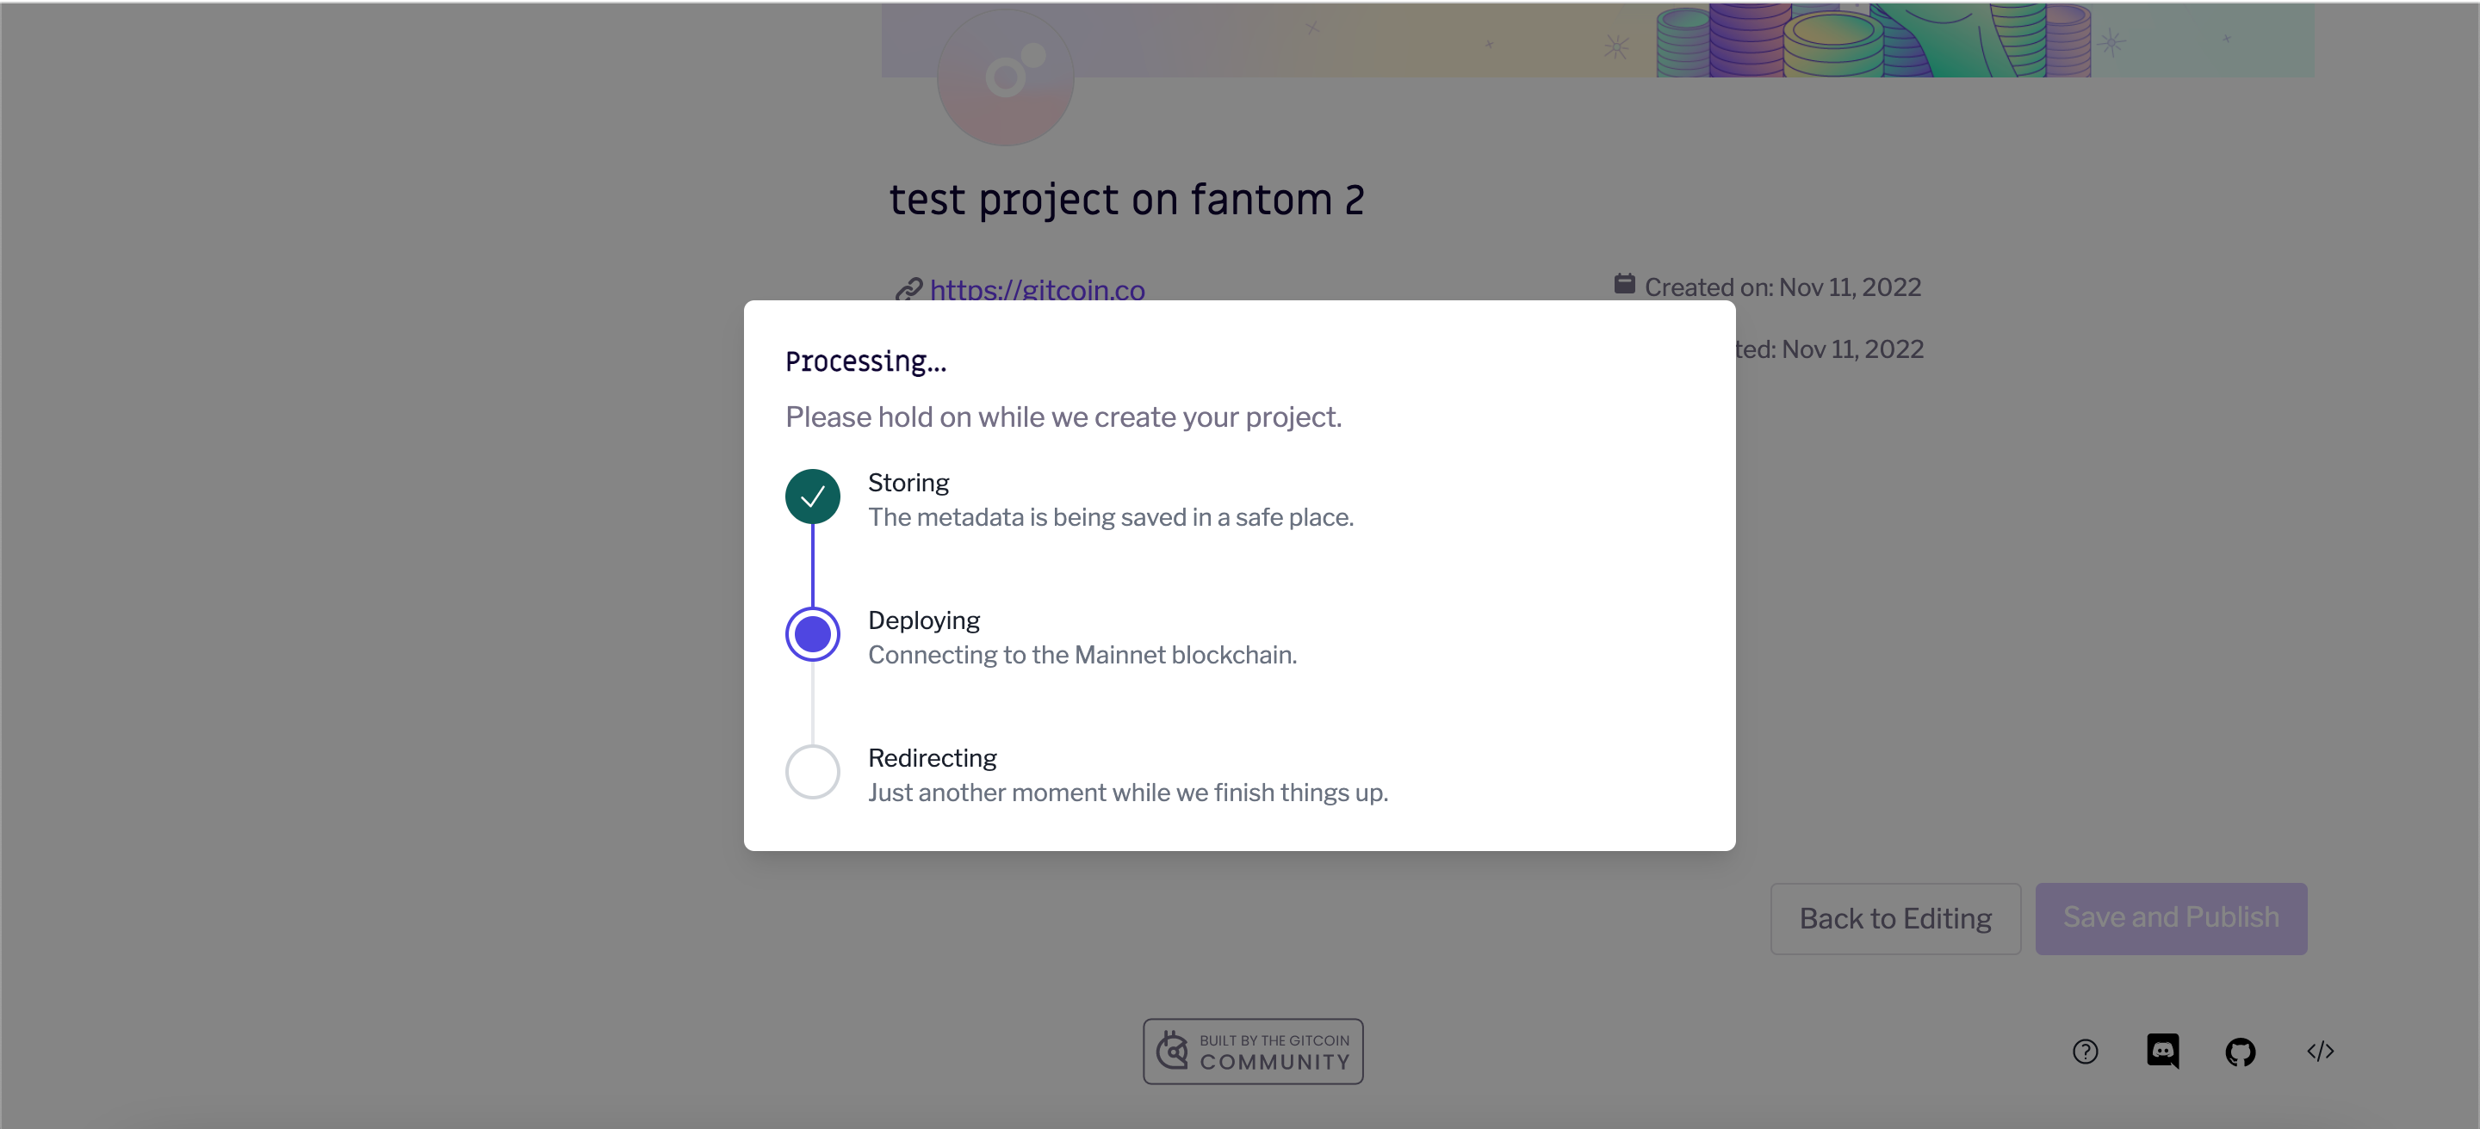Click the Processing... heading in the dialog
The image size is (2480, 1129).
[865, 361]
